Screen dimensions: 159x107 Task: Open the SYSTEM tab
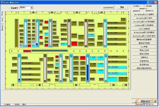(x=149, y=6)
